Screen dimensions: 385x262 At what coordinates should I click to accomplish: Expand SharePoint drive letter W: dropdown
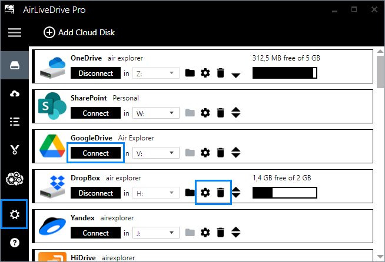pyautogui.click(x=156, y=113)
